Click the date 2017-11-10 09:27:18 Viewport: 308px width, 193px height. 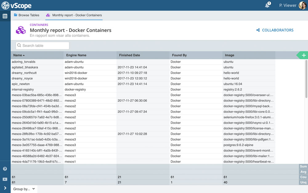pos(132,73)
